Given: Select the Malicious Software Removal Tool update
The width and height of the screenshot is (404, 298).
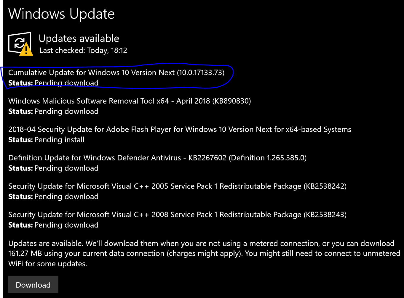Looking at the screenshot, I should (130, 101).
